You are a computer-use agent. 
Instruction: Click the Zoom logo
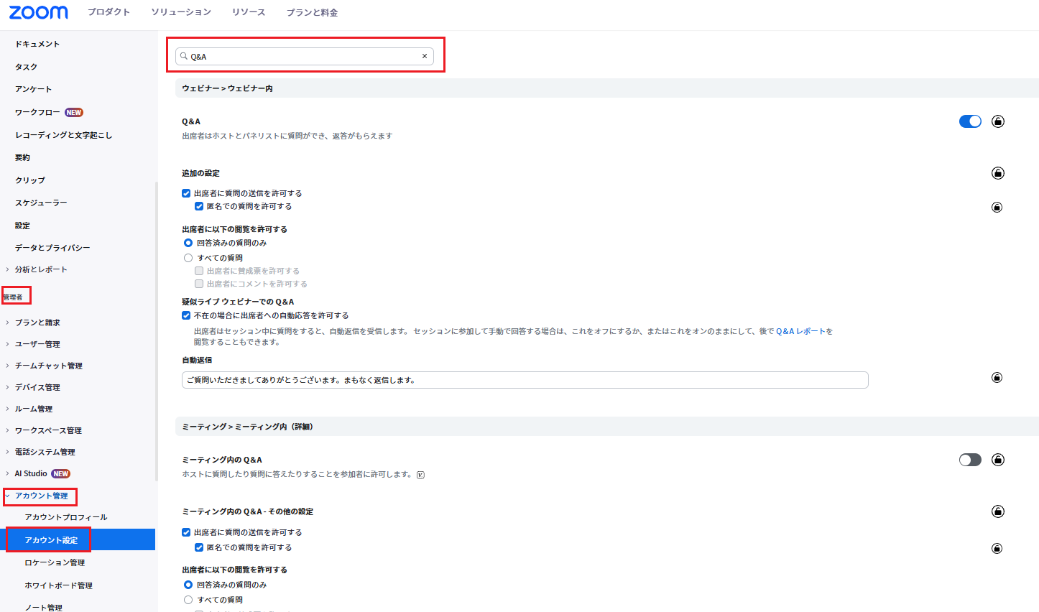(39, 12)
